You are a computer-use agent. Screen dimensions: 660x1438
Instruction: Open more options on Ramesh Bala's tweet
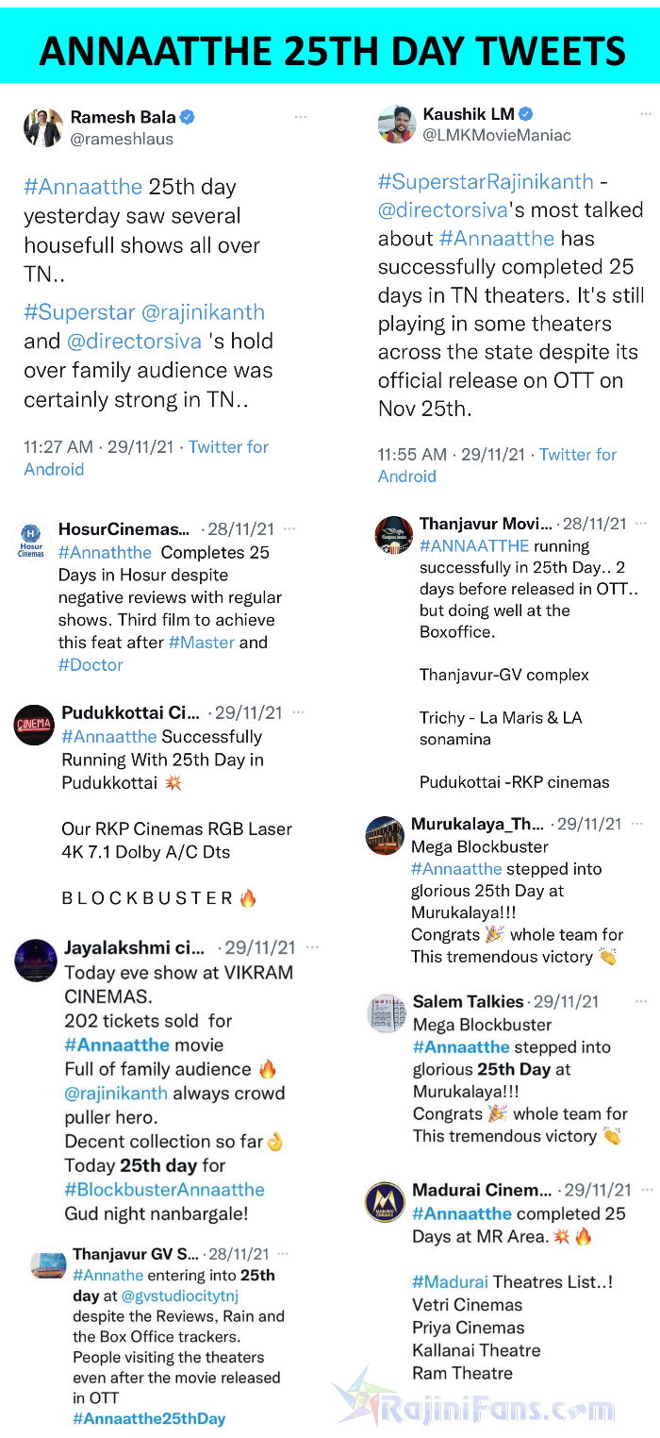(301, 117)
